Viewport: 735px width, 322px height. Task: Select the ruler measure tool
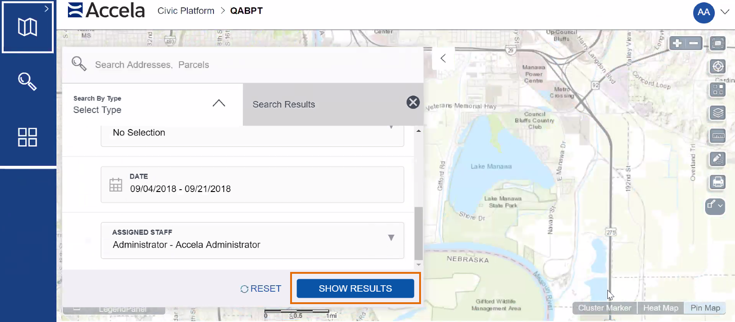[x=718, y=136]
